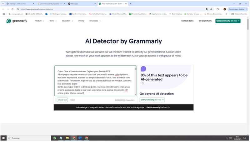Image resolution: width=250 pixels, height=142 pixels.
Task: Click the header Get Grammarly It's free button
Action: pyautogui.click(x=228, y=21)
